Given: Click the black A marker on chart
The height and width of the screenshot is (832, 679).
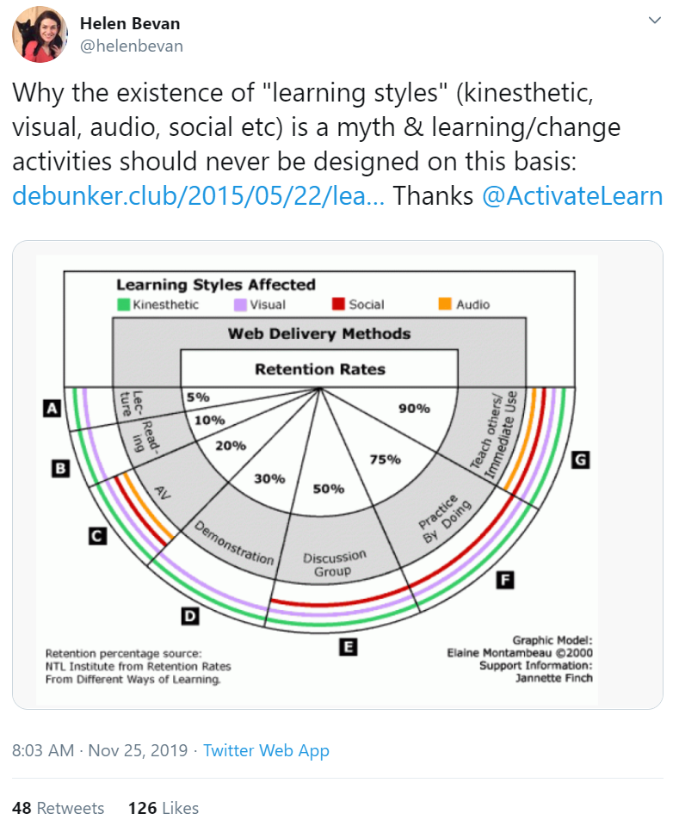Looking at the screenshot, I should point(52,409).
